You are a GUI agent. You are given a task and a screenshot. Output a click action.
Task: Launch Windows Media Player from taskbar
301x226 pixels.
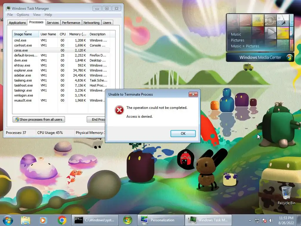pyautogui.click(x=43, y=220)
